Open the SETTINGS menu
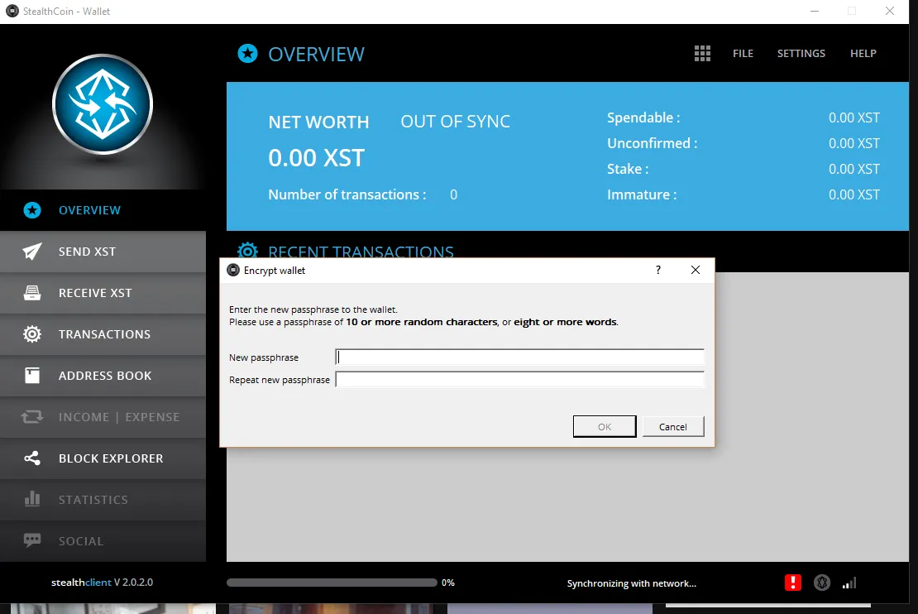Screen dimensions: 918x614 801,53
